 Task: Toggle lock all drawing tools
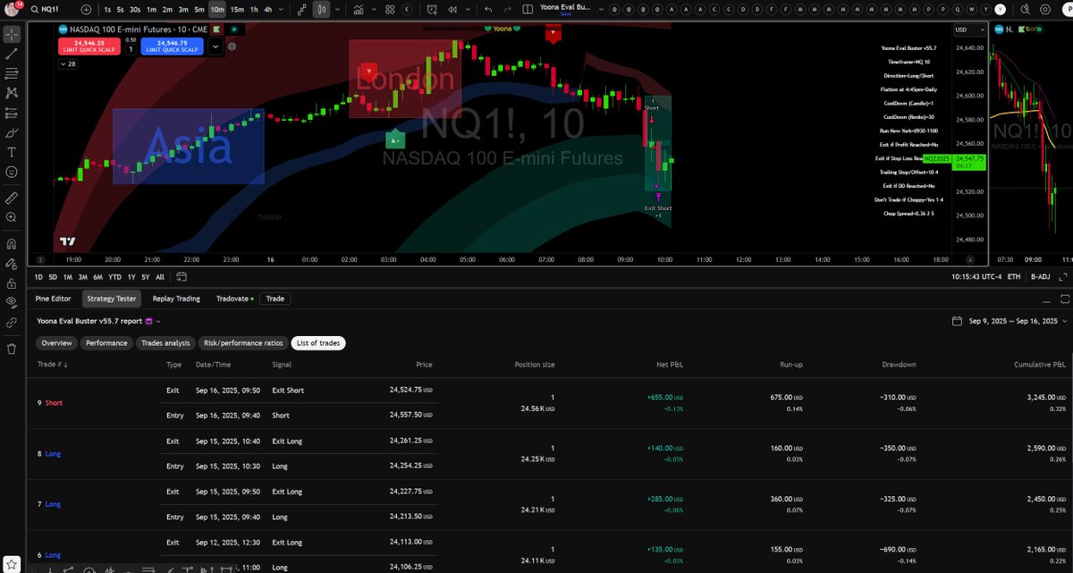12,282
